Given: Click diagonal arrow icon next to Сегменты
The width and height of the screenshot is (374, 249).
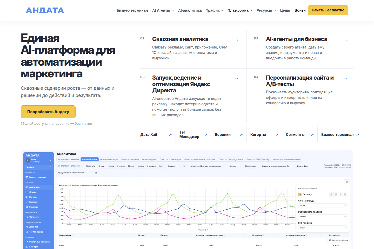Looking at the screenshot, I should [x=312, y=135].
